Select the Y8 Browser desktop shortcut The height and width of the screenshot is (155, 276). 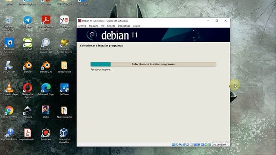click(x=64, y=22)
